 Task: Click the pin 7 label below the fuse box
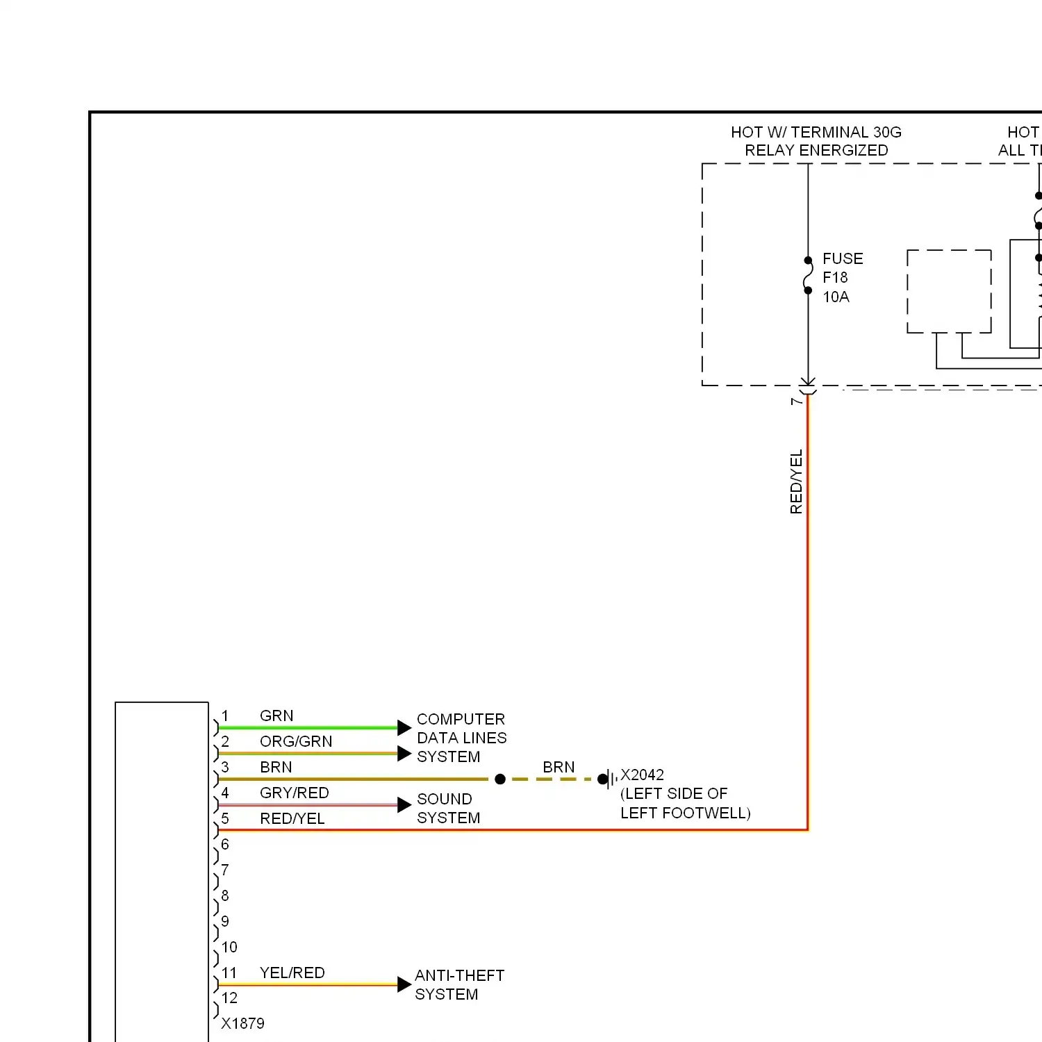tap(796, 402)
